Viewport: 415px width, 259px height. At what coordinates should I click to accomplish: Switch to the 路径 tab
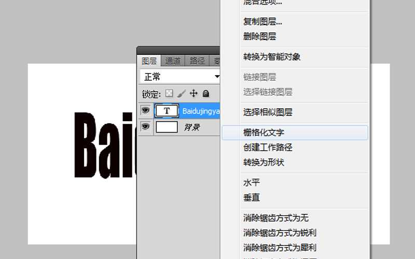[x=197, y=61]
